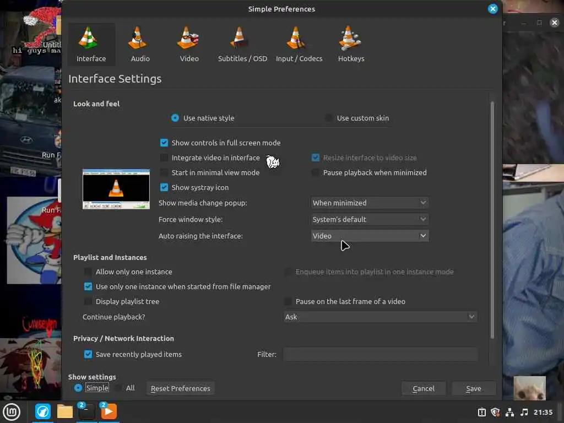Viewport: 564px width, 423px height.
Task: Enable Pause playback when minimized
Action: 316,172
